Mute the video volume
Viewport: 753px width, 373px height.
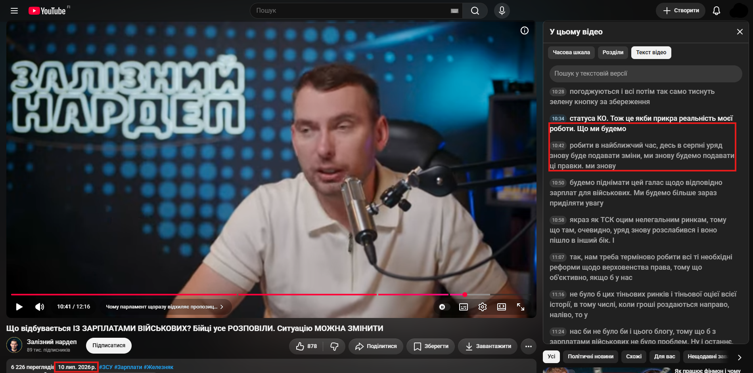pyautogui.click(x=40, y=307)
